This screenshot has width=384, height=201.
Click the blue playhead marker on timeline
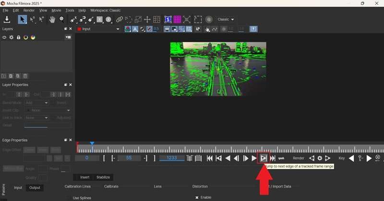coord(92,144)
